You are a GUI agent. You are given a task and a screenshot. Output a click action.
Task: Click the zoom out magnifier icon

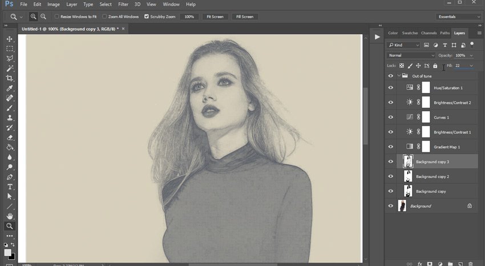click(43, 17)
